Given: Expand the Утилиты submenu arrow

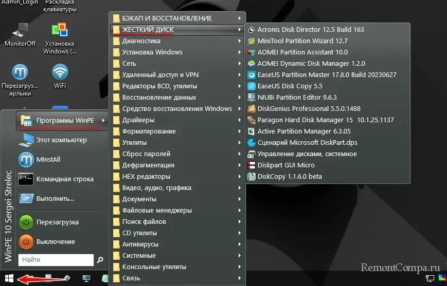Looking at the screenshot, I should [240, 143].
